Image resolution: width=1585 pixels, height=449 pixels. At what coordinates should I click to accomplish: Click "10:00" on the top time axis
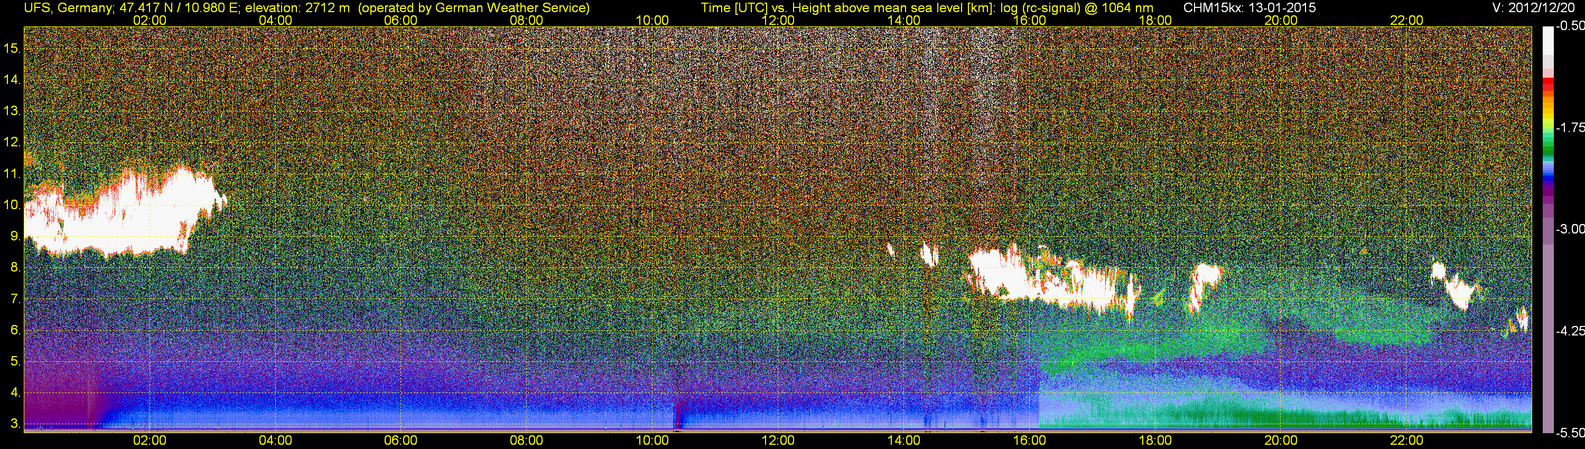[x=652, y=20]
